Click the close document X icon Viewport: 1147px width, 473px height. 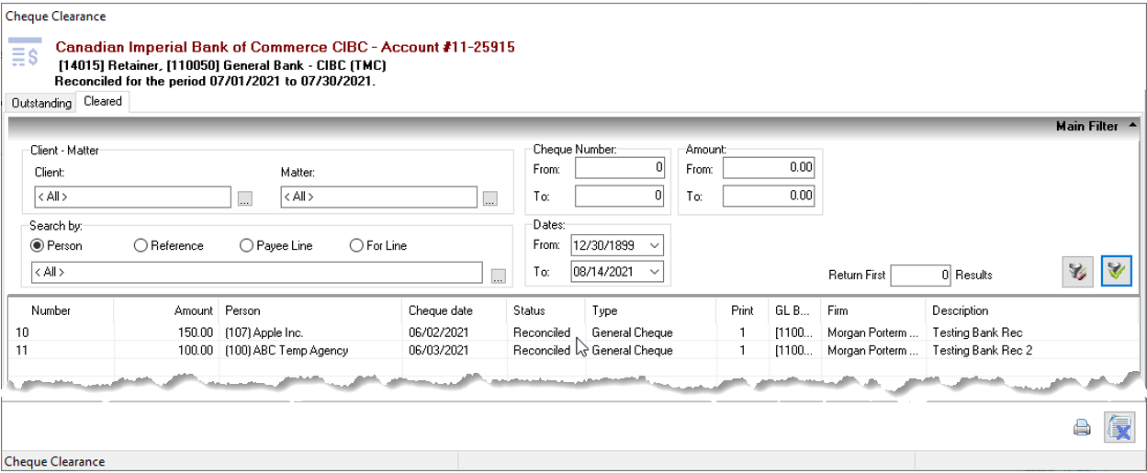pos(1119,427)
